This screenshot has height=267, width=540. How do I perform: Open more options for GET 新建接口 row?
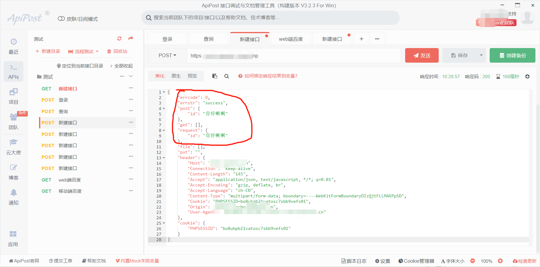click(131, 88)
